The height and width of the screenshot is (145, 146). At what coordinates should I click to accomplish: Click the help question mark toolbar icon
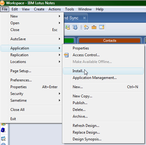[x=75, y=27]
